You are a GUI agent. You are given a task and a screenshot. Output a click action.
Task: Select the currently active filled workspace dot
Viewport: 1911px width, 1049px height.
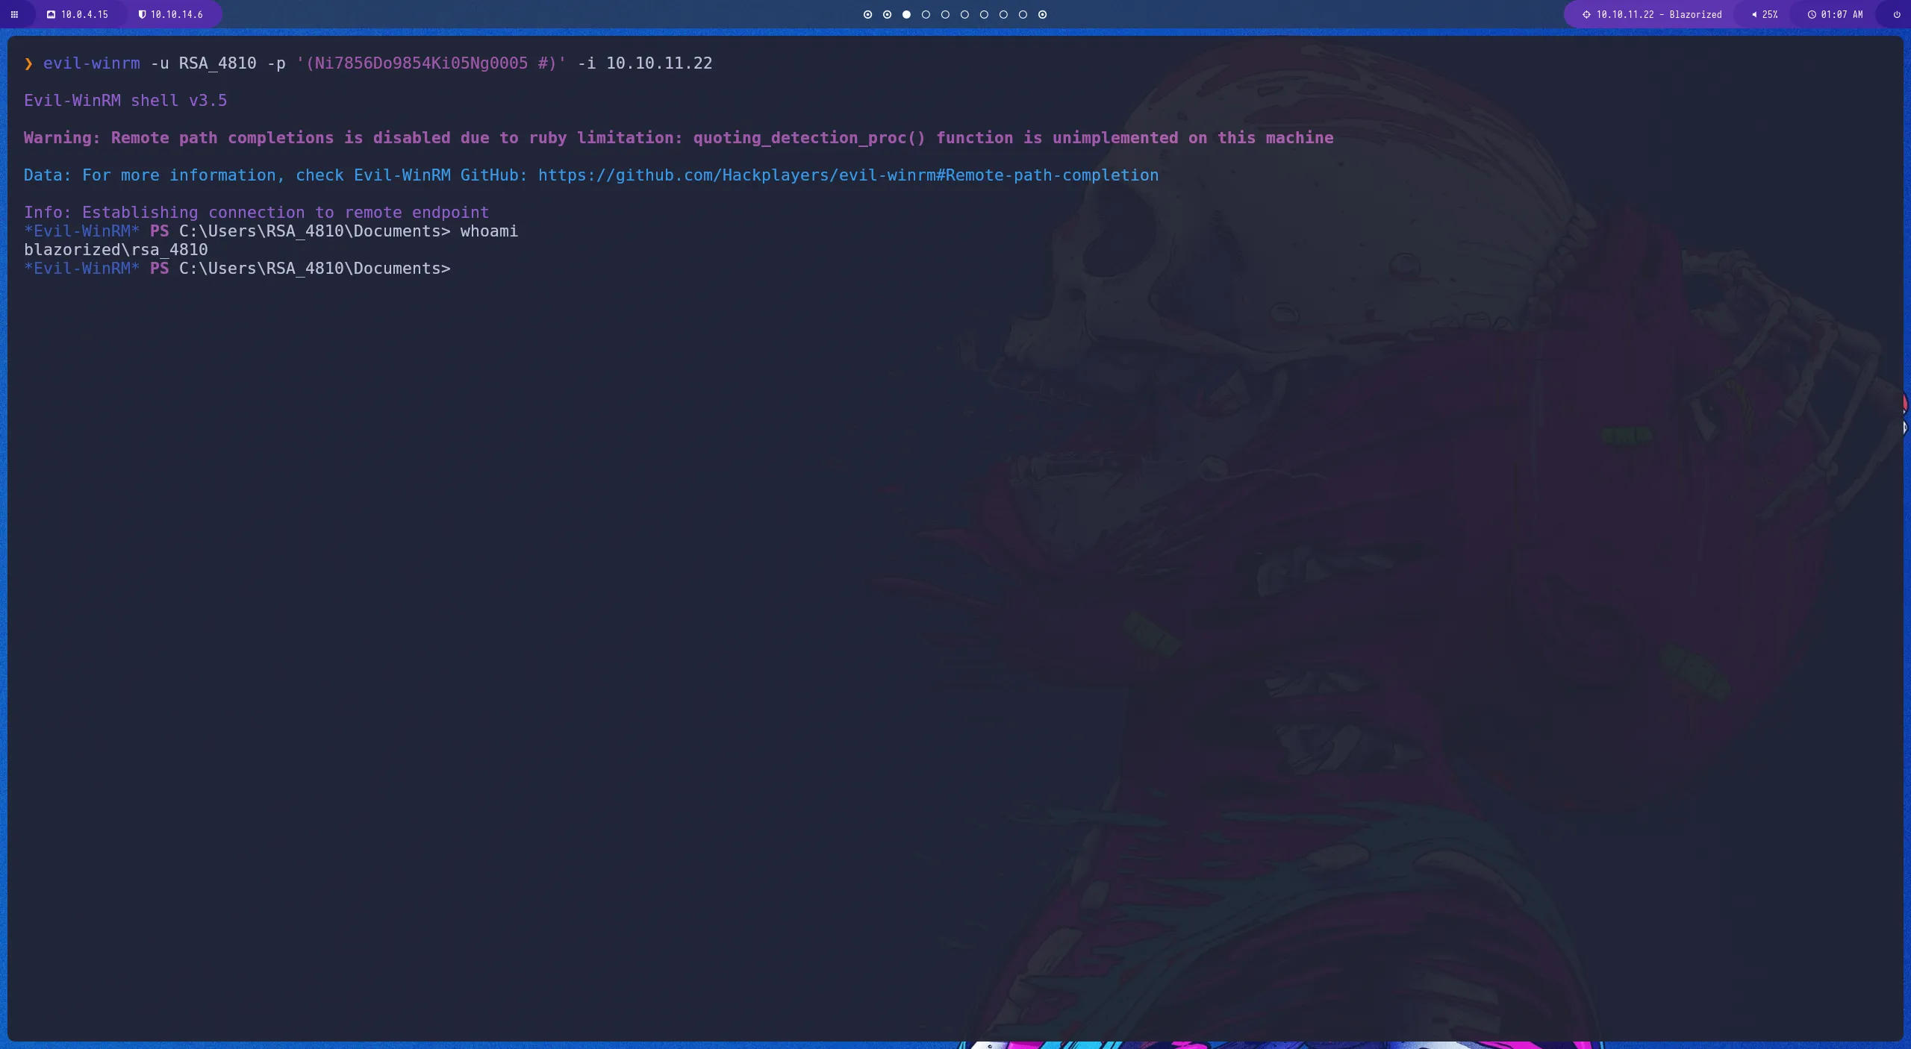(x=905, y=14)
